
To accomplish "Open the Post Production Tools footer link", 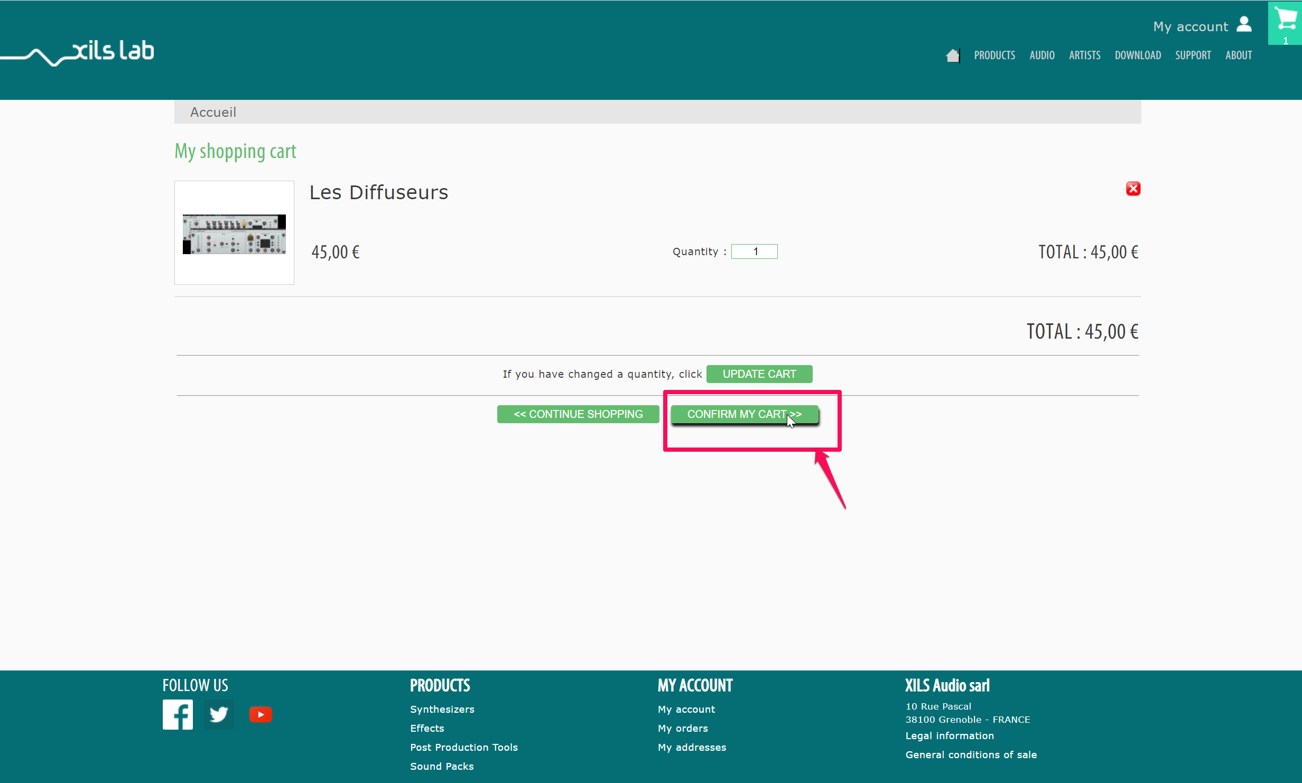I will (463, 747).
